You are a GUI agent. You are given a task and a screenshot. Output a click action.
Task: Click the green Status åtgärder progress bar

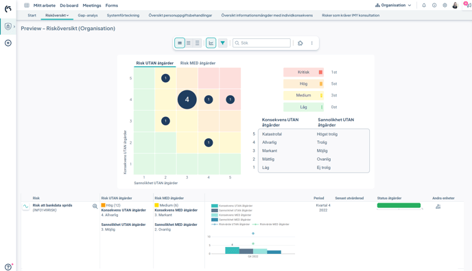399,205
